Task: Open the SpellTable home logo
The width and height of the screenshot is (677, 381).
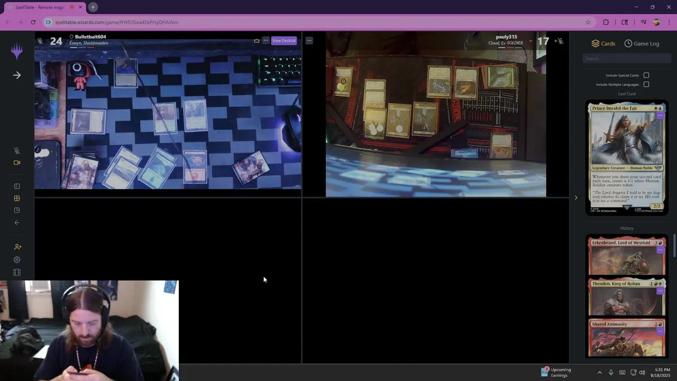Action: 17,51
